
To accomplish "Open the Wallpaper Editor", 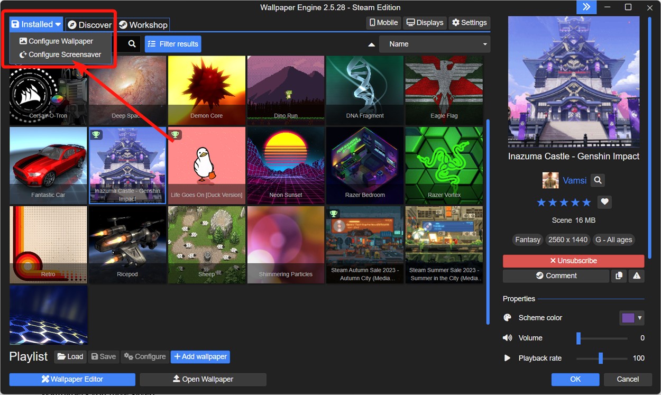I will (x=72, y=379).
